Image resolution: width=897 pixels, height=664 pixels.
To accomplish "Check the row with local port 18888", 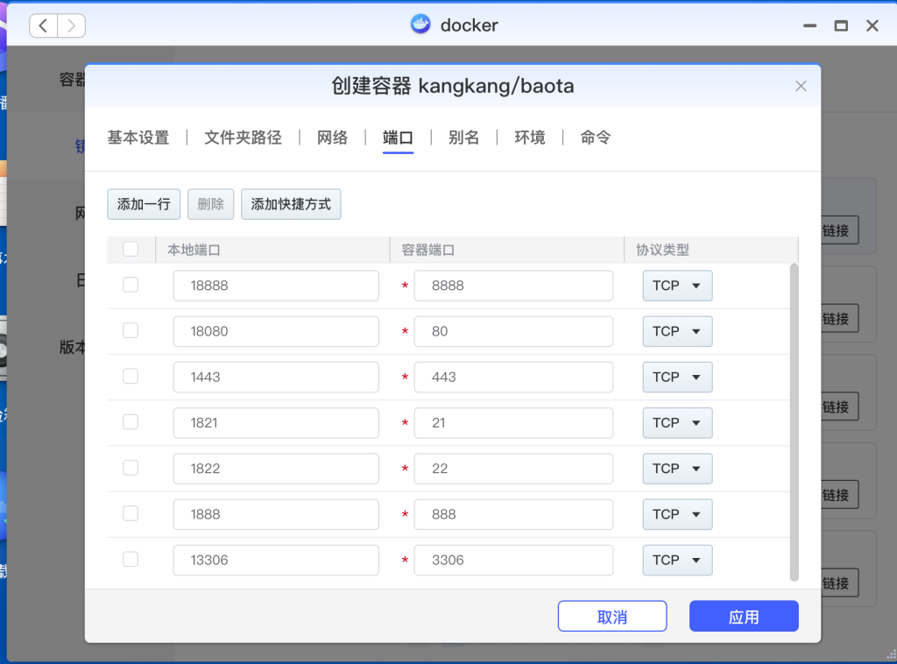I will [x=131, y=285].
